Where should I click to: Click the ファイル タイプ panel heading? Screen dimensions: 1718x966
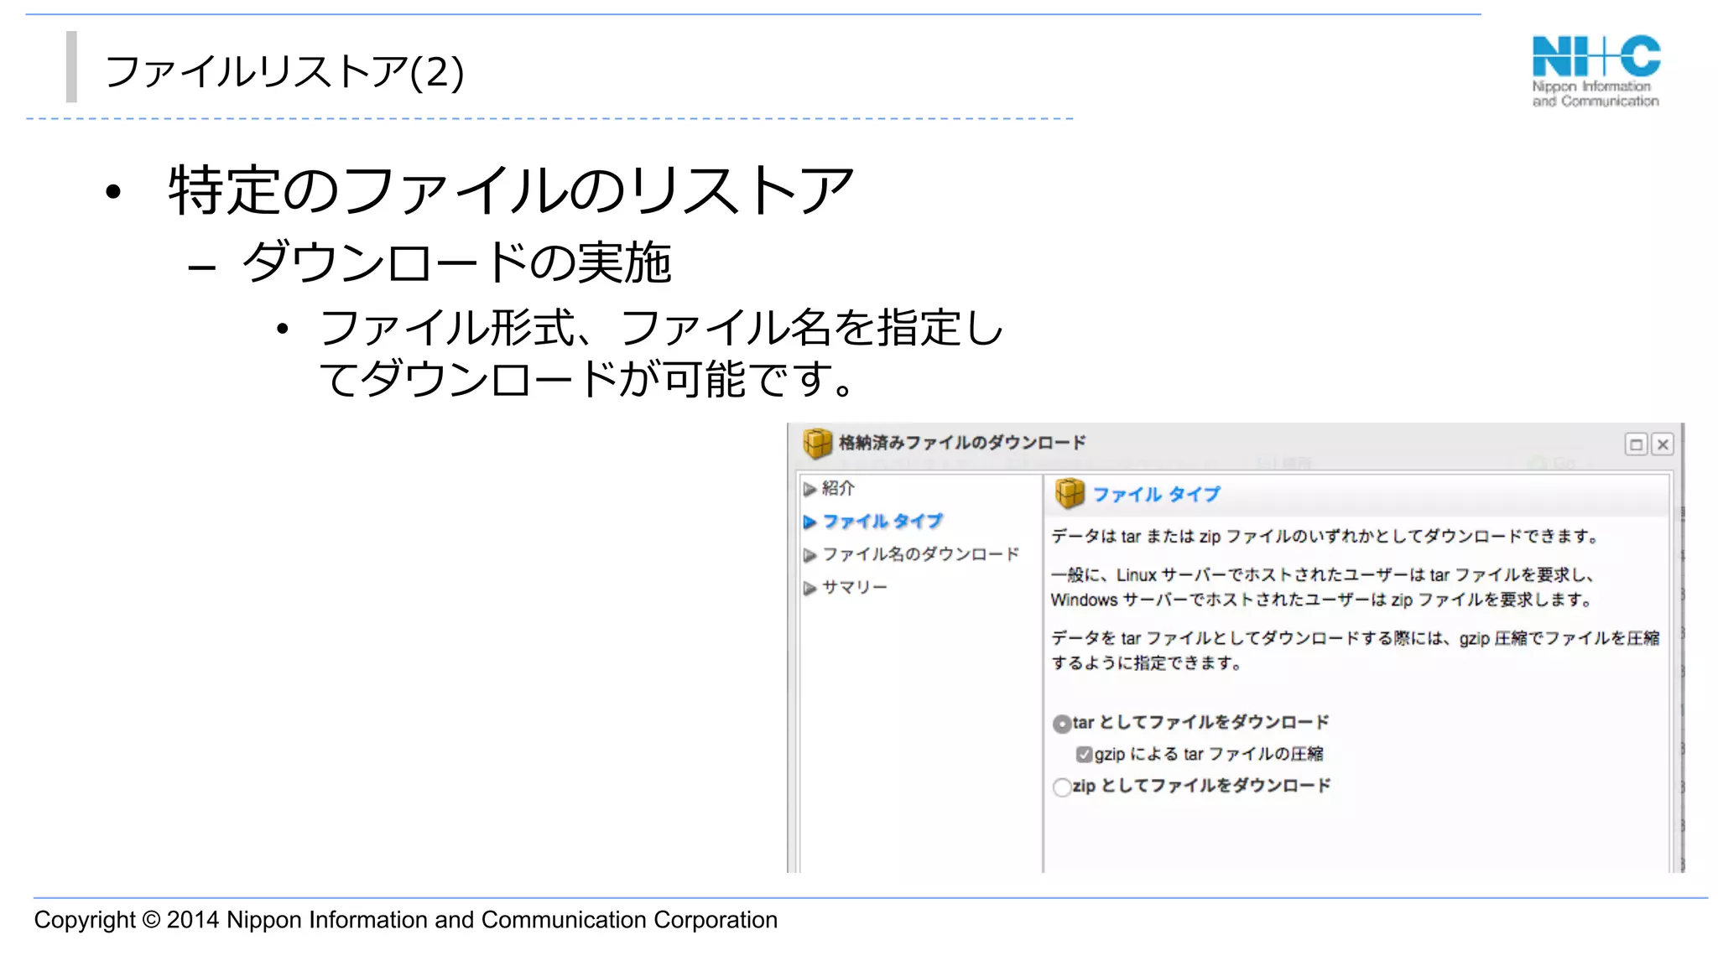(1156, 495)
